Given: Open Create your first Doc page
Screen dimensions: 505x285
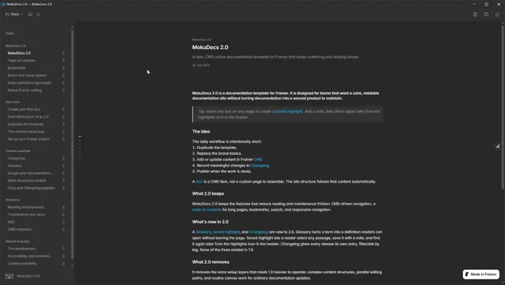Looking at the screenshot, I should pyautogui.click(x=24, y=109).
